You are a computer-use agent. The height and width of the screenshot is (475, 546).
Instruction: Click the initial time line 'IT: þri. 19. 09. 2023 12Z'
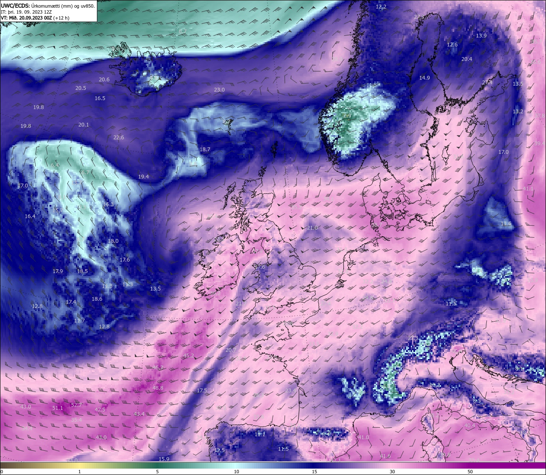pyautogui.click(x=26, y=12)
